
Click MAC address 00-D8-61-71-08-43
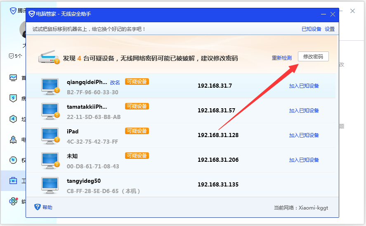click(x=93, y=167)
